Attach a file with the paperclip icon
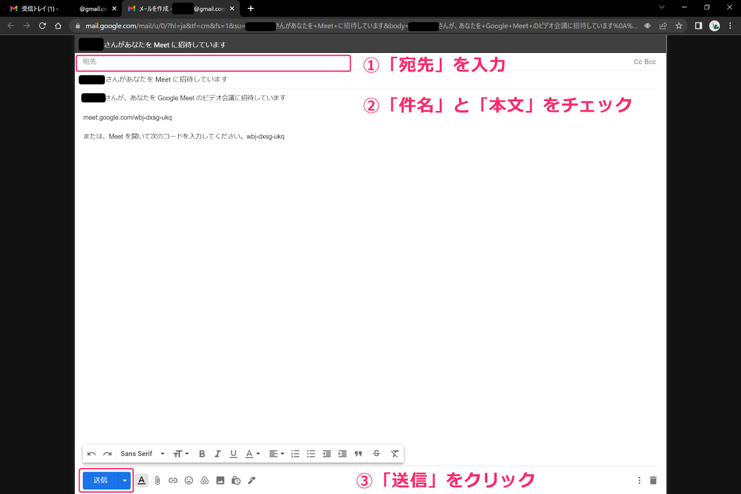Image resolution: width=741 pixels, height=494 pixels. 157,480
